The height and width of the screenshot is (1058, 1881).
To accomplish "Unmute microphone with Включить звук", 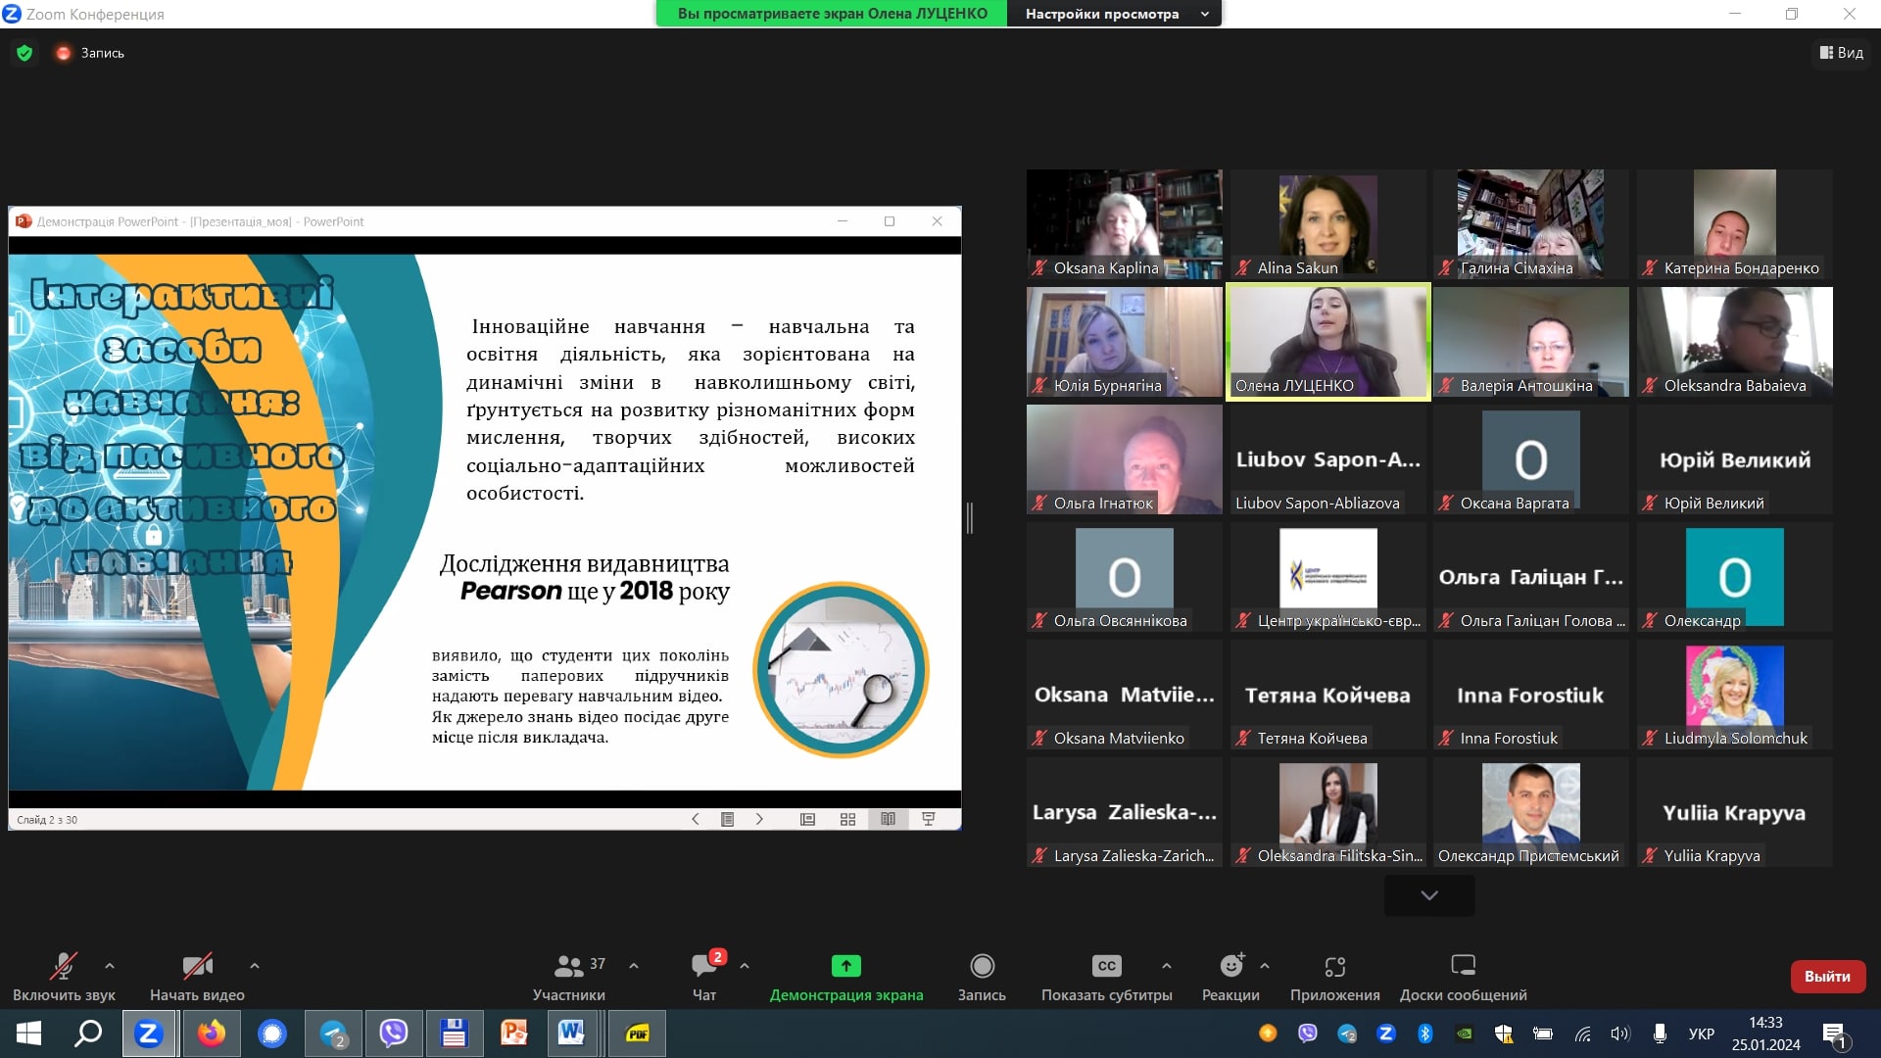I will 64,967.
